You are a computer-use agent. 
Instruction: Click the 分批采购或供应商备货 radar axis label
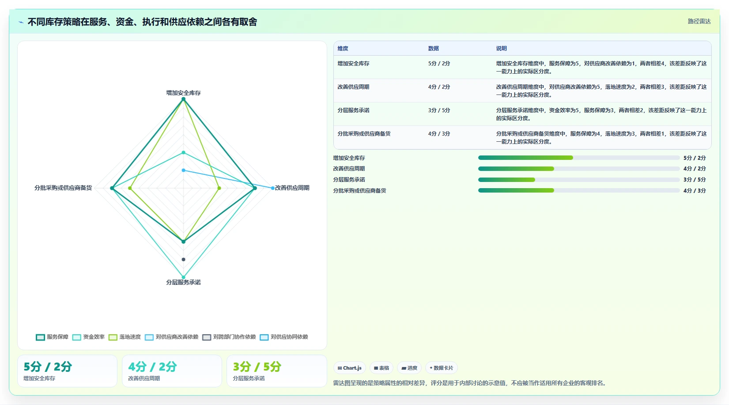63,188
